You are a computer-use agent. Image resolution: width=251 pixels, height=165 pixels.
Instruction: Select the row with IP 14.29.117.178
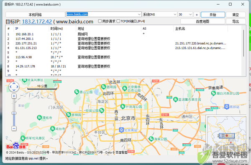tap(123, 66)
